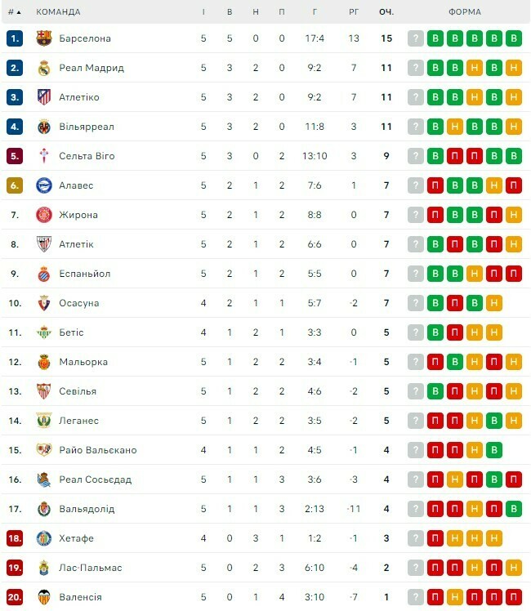
Task: Click the Osasuna club crest icon
Action: tap(44, 303)
